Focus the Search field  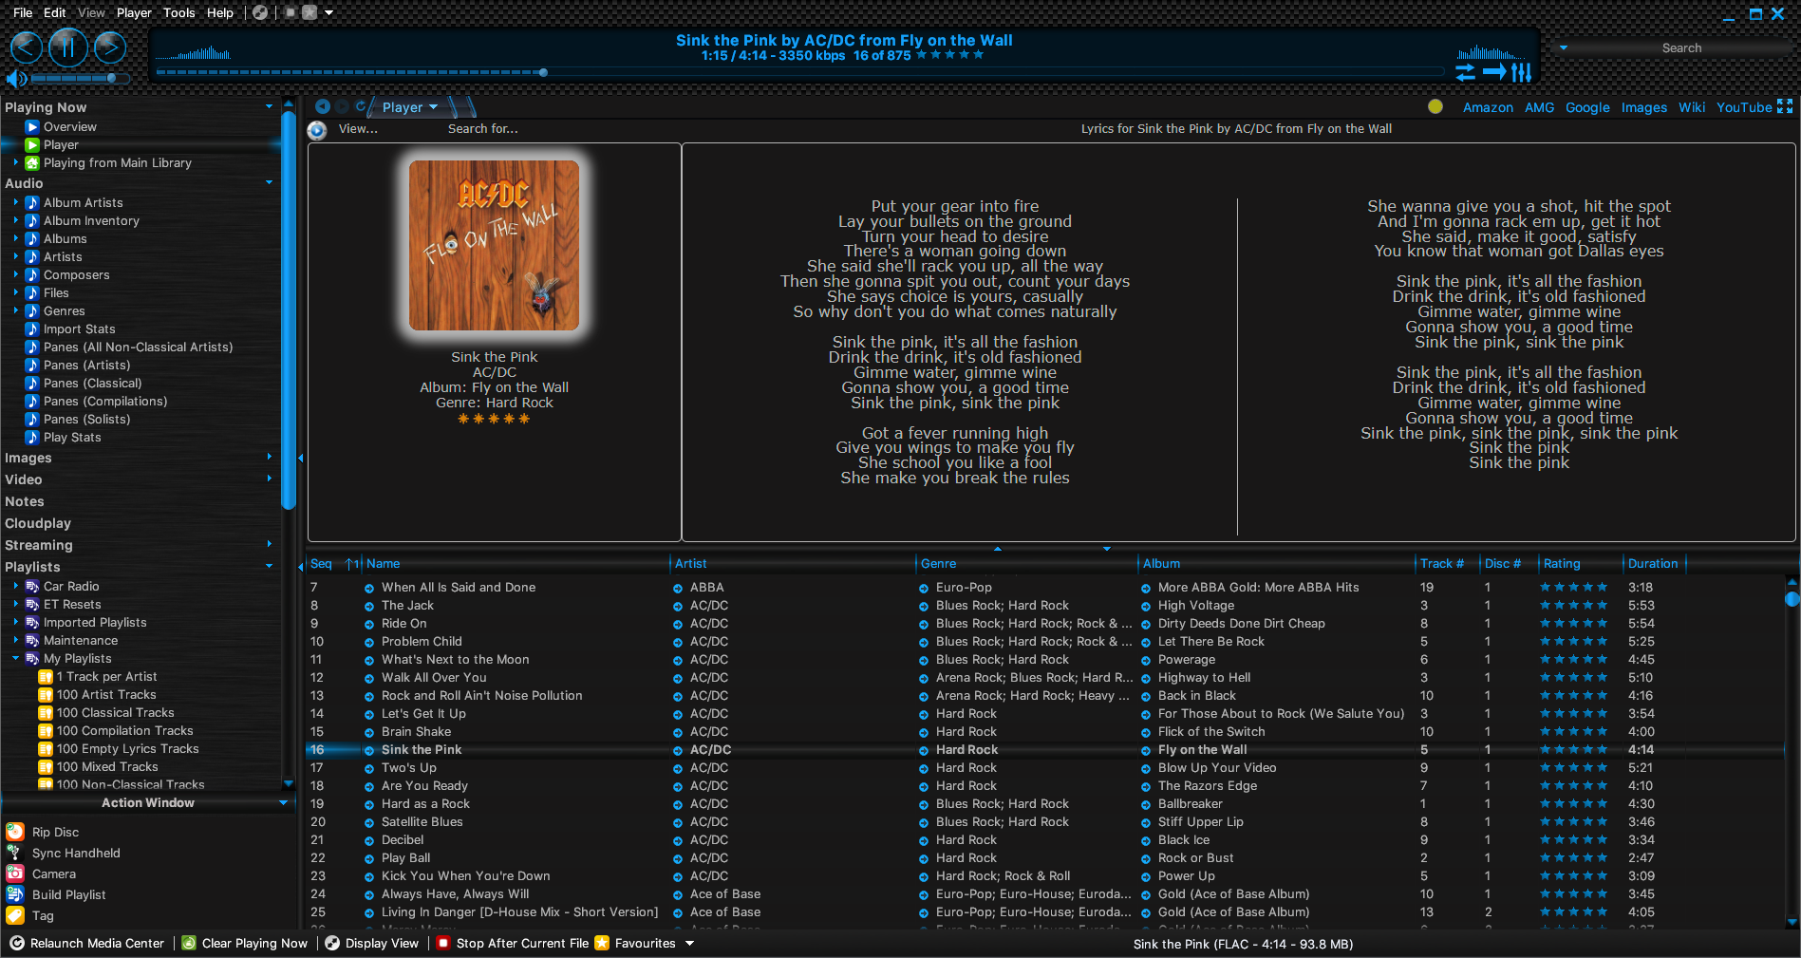pyautogui.click(x=1680, y=47)
